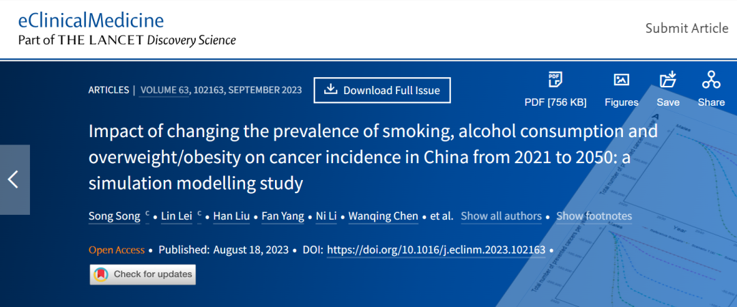Image resolution: width=737 pixels, height=307 pixels.
Task: Open the article DOI link
Action: tap(436, 250)
